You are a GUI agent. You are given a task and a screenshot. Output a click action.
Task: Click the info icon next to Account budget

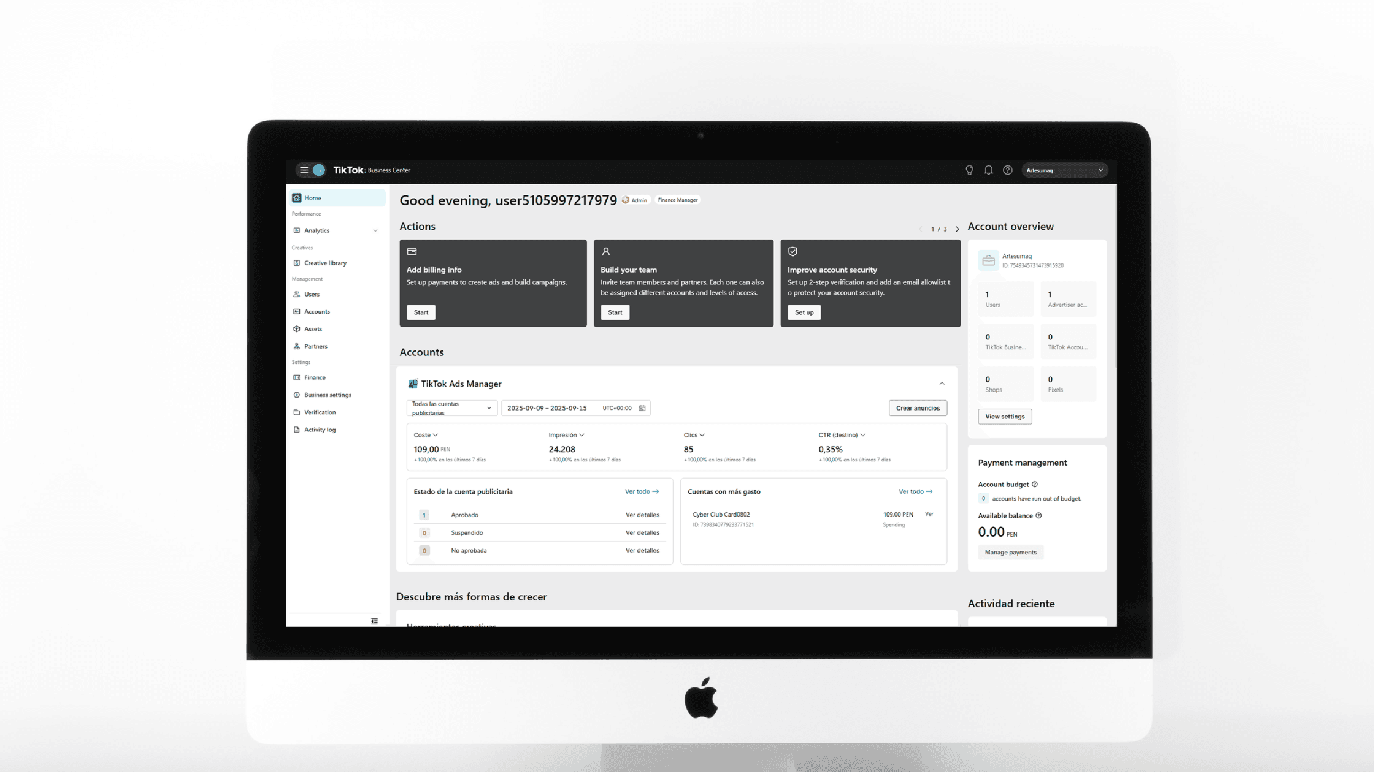[x=1035, y=485]
